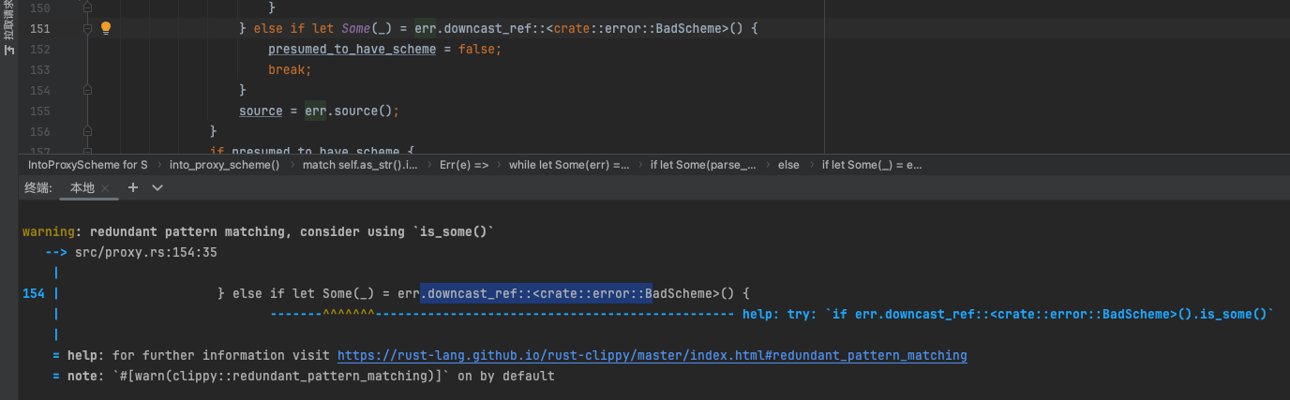The width and height of the screenshot is (1290, 400).
Task: Click src/proxy.rs:154:35 file path in terminal
Action: (146, 253)
